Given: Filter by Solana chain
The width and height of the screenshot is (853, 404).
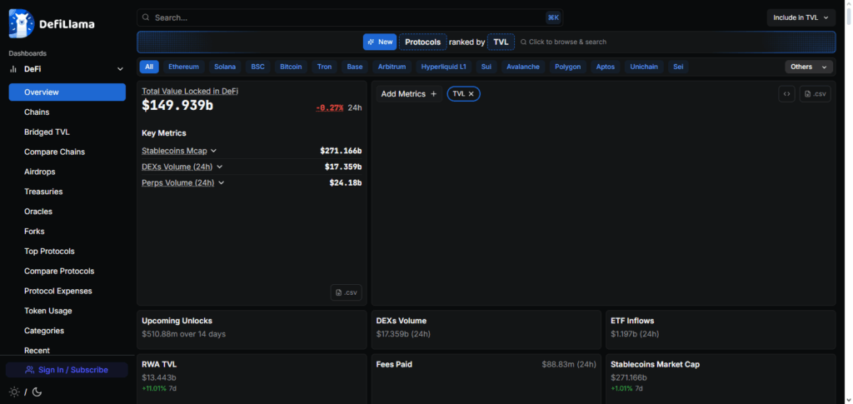Looking at the screenshot, I should pos(225,67).
